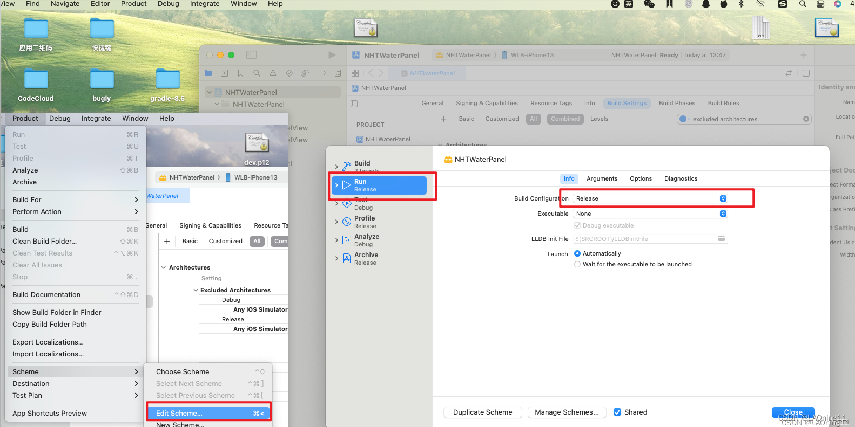Open the Perform Action submenu
Viewport: 855px width, 427px height.
coord(76,211)
